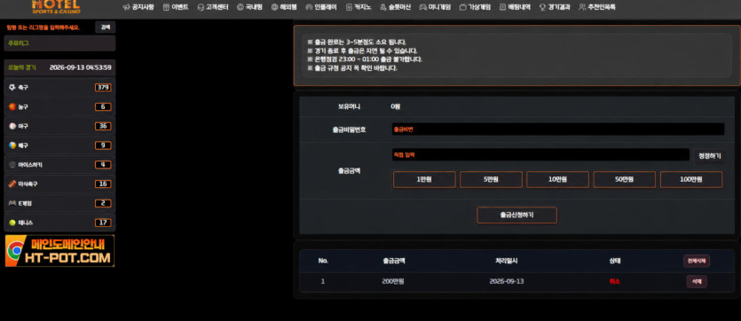Click the 축구 count badge 379
The height and width of the screenshot is (321, 741).
[x=103, y=87]
